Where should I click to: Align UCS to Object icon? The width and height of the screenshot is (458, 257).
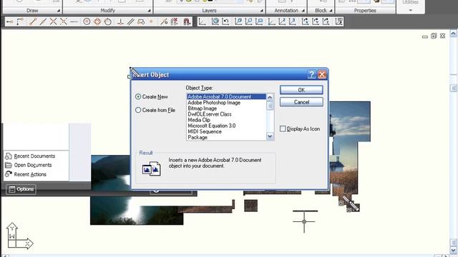pos(249,21)
